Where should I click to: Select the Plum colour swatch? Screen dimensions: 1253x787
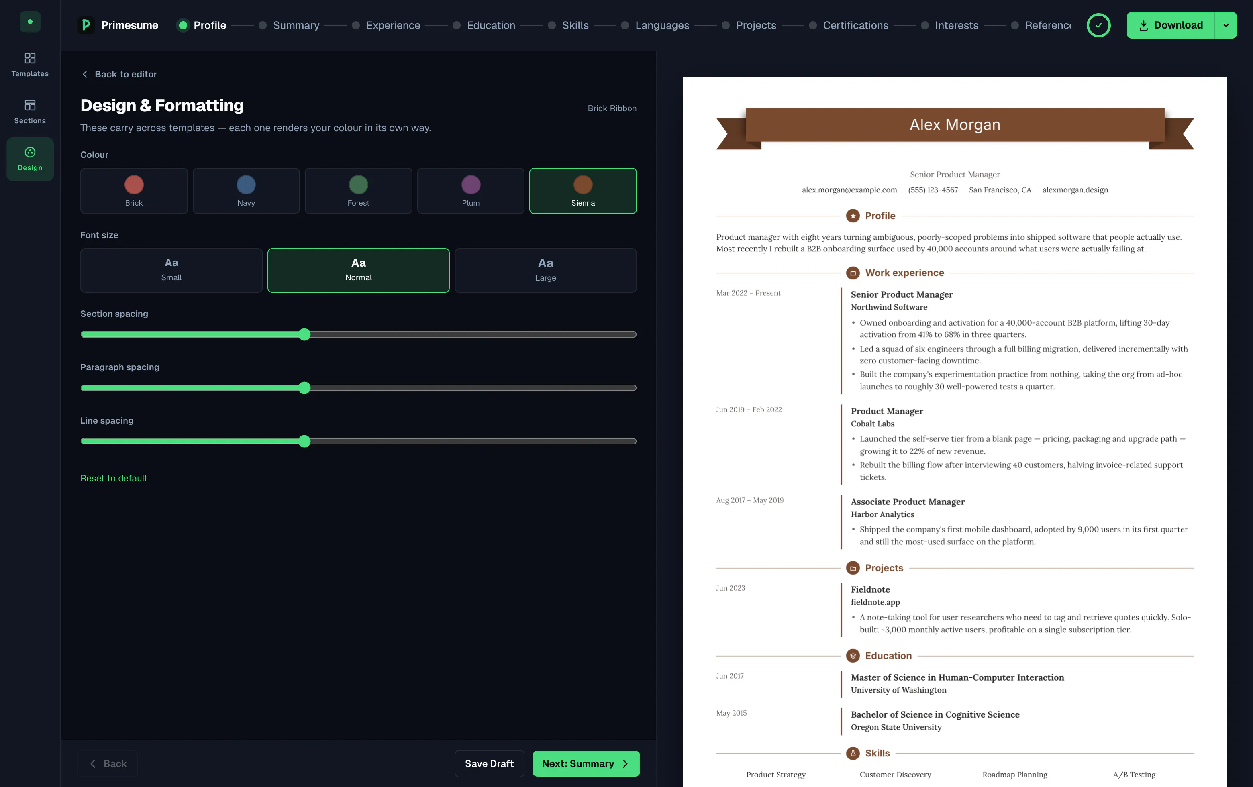coord(470,190)
